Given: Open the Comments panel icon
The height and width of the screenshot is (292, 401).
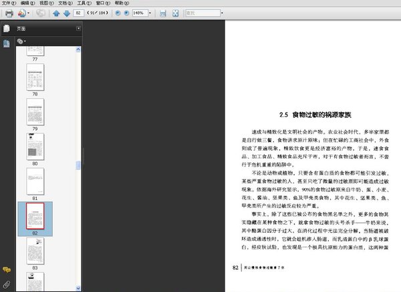Looking at the screenshot, I should point(6,269).
